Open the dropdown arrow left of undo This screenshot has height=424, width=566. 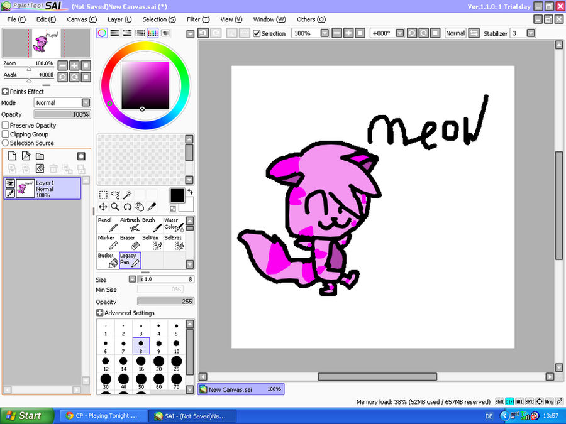190,34
